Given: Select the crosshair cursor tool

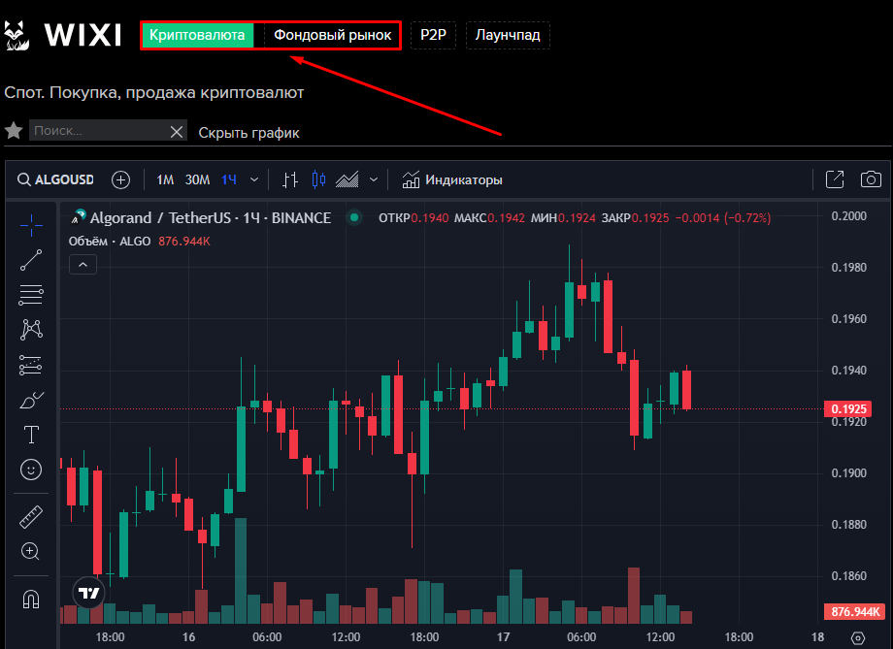Looking at the screenshot, I should (x=31, y=224).
